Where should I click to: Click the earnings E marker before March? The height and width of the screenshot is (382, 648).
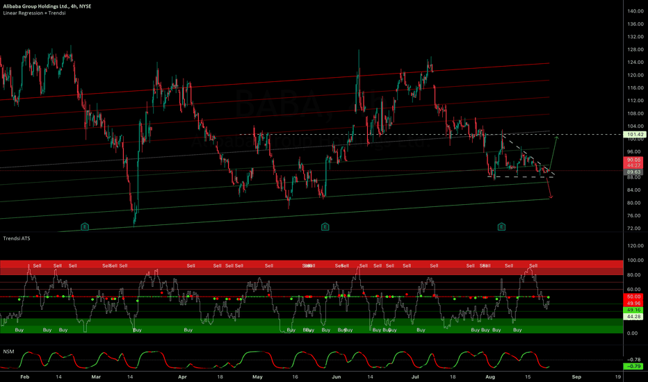coord(85,226)
